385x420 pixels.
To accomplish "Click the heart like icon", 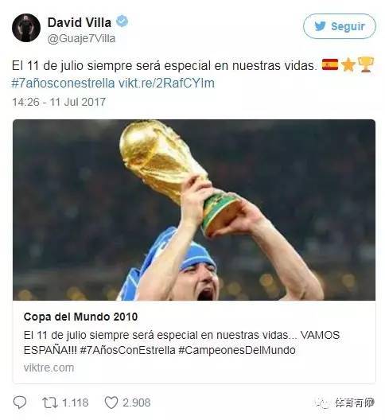I will coord(111,402).
